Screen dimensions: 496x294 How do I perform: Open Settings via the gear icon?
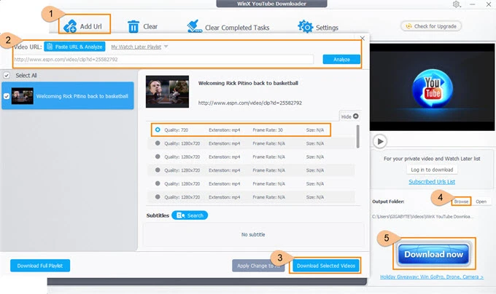(305, 27)
